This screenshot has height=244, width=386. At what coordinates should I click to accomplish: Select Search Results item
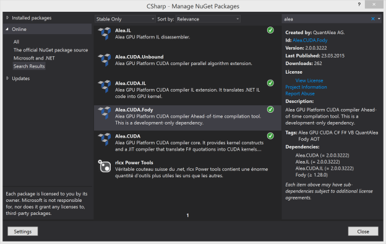click(x=29, y=66)
